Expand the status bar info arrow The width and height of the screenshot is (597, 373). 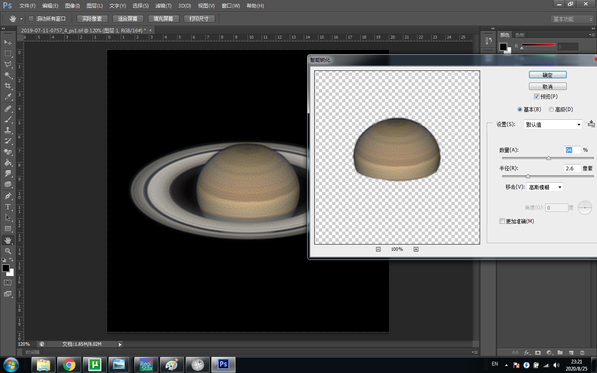[120, 344]
